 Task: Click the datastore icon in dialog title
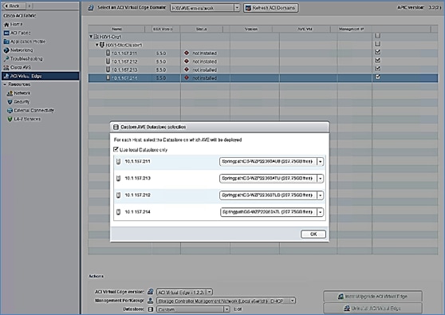tap(116, 127)
